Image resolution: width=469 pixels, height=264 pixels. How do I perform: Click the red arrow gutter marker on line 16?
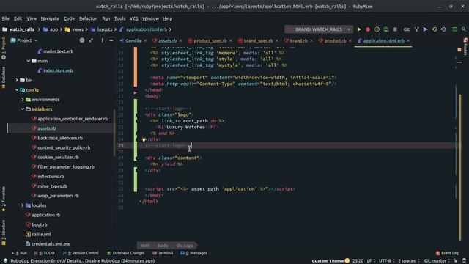[x=135, y=93]
